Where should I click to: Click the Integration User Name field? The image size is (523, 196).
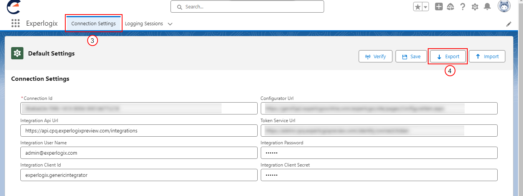coord(139,153)
